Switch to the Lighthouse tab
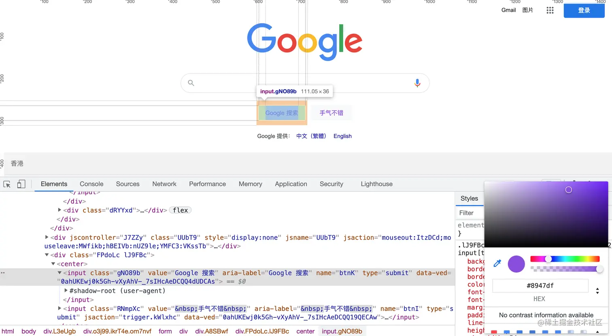This screenshot has height=336, width=612. 377,184
